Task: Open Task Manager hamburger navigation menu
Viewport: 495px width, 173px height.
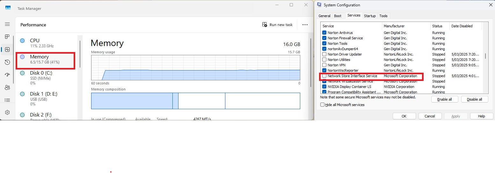Action: coord(7,24)
